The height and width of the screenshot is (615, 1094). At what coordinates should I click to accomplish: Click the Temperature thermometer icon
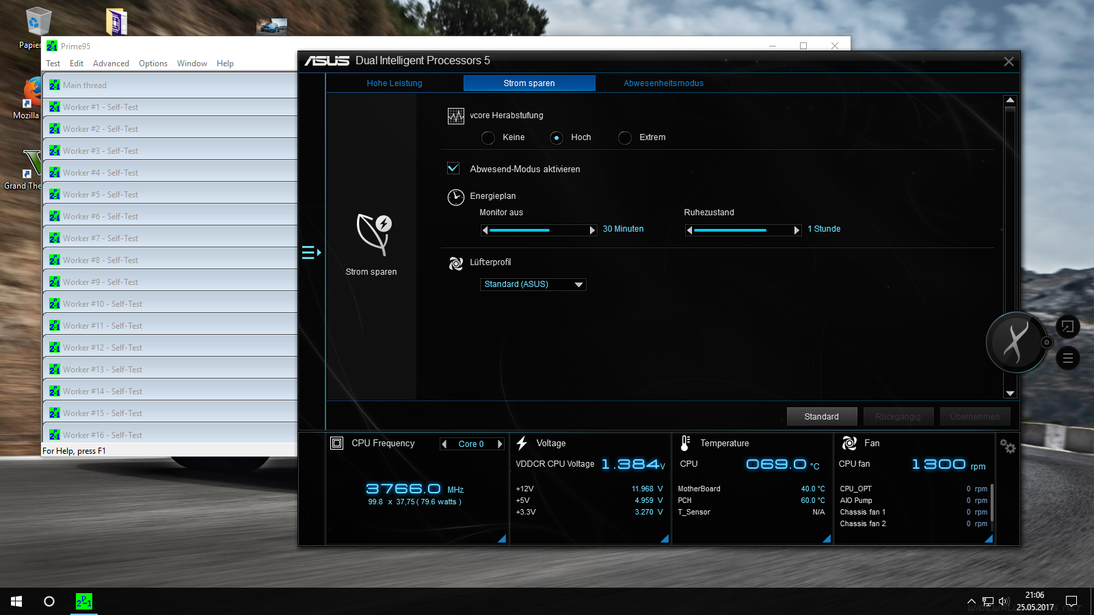686,443
